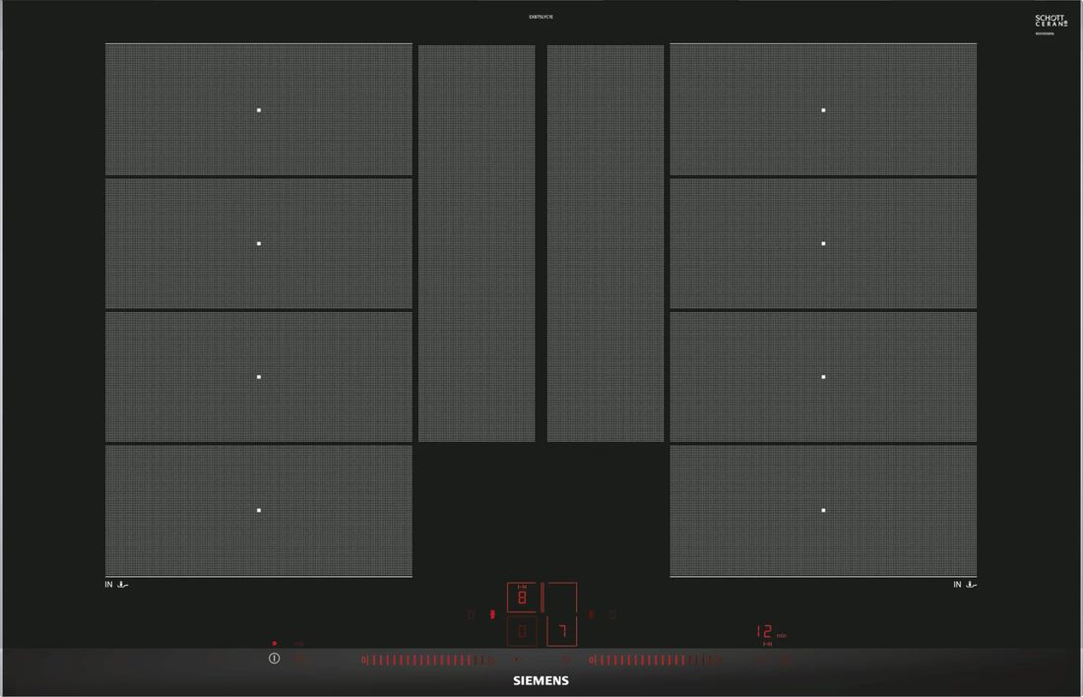Select the cooking zone displaying 7
The image size is (1083, 697).
click(x=562, y=631)
